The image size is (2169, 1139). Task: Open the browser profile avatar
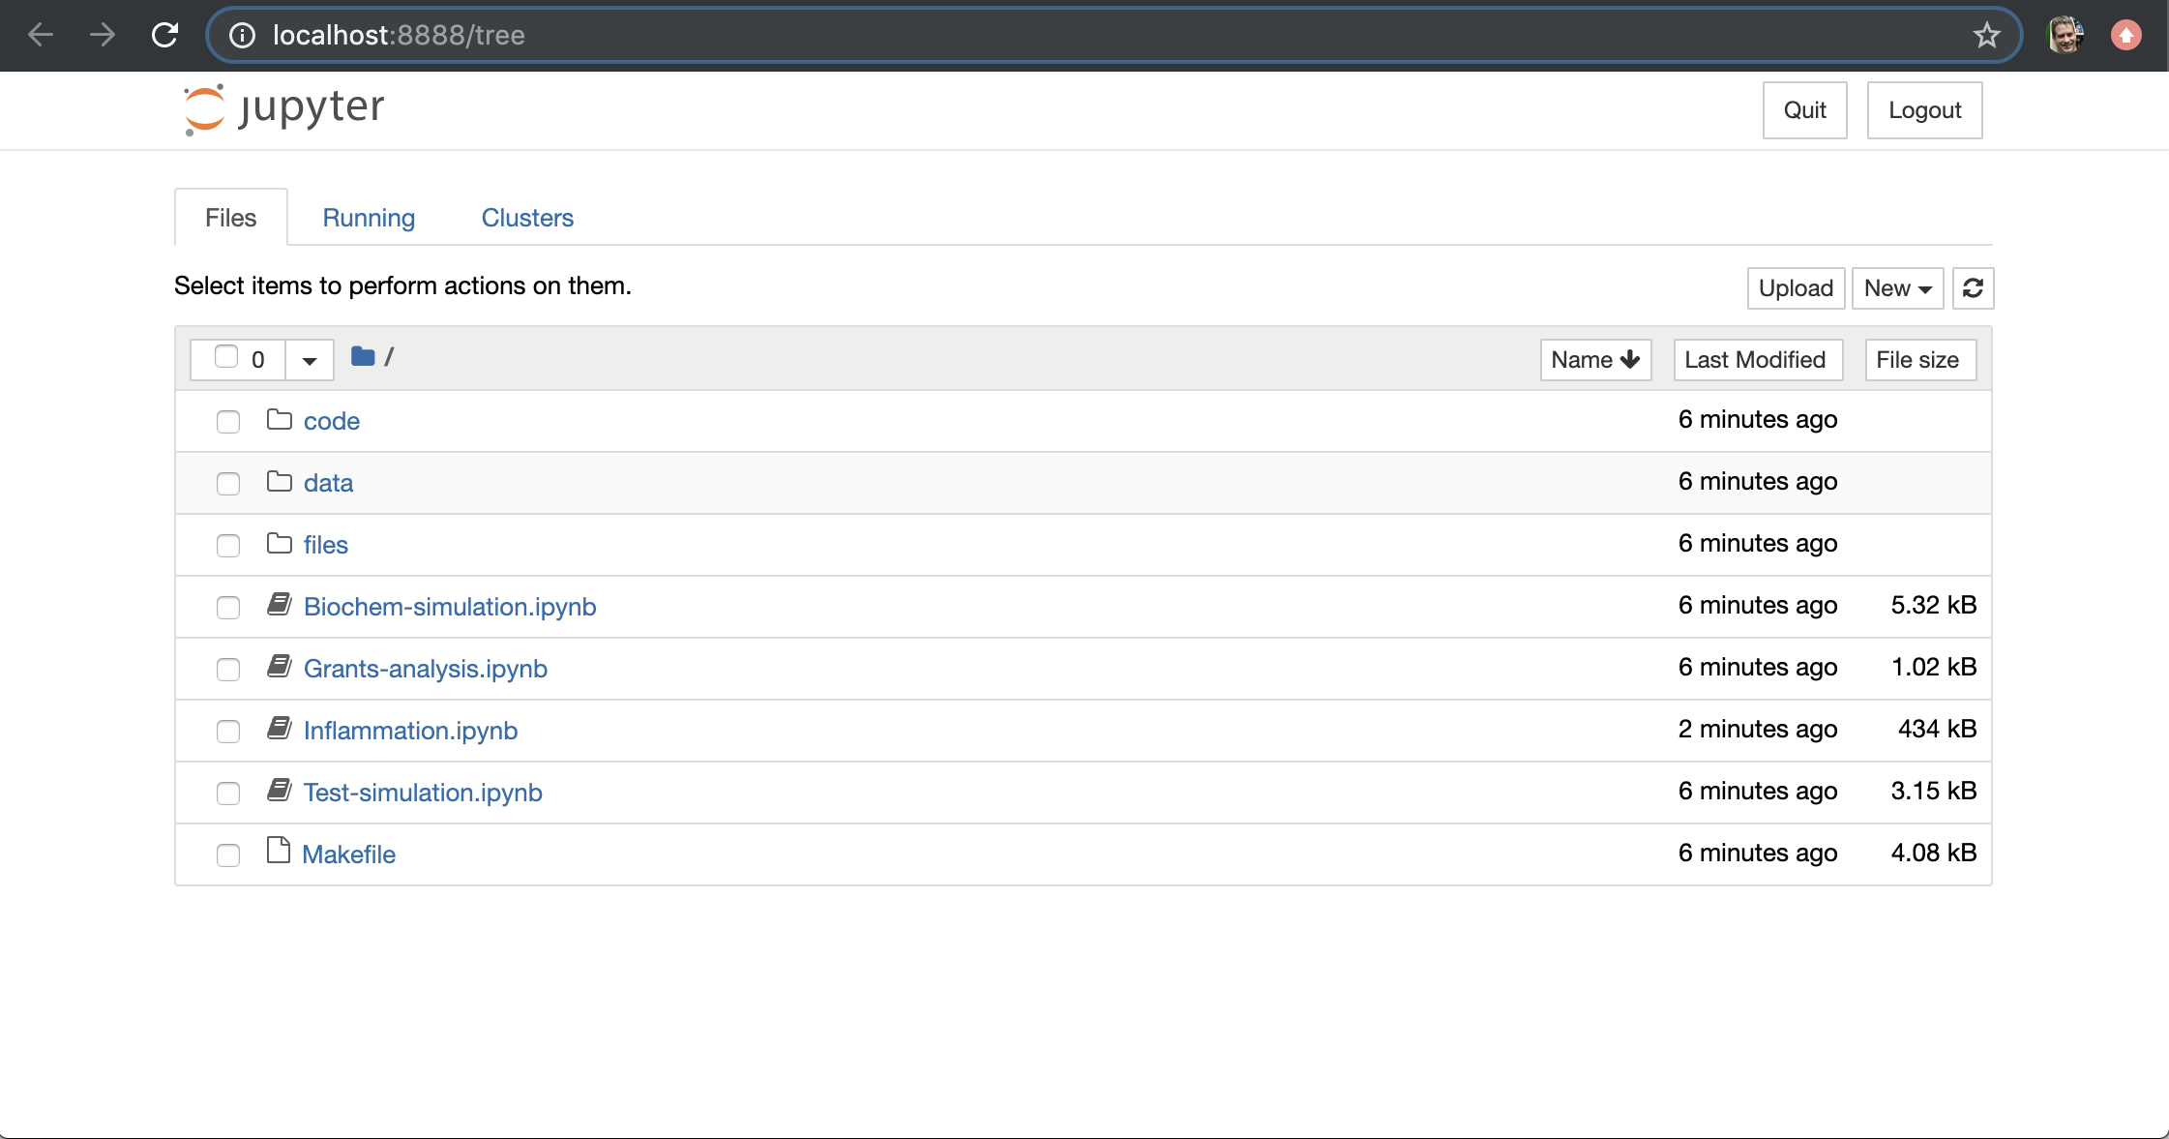pos(2065,36)
